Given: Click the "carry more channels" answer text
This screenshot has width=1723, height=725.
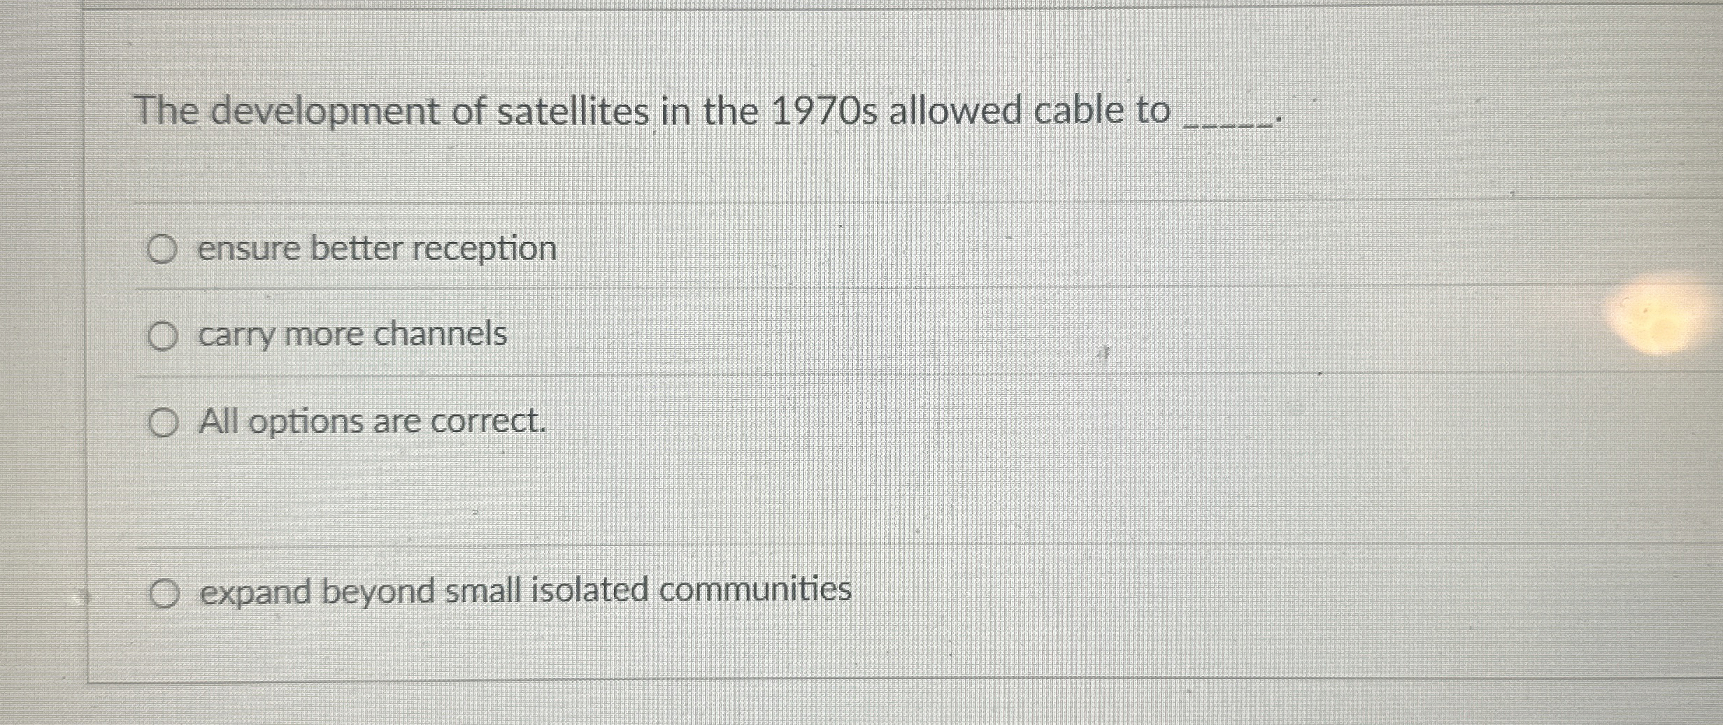Looking at the screenshot, I should pyautogui.click(x=352, y=336).
